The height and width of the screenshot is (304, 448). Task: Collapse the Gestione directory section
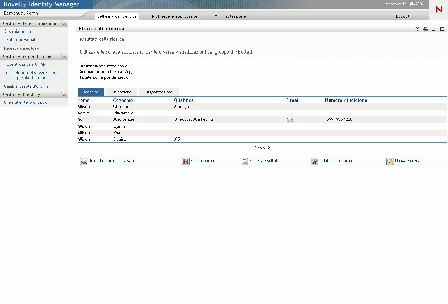[64, 94]
